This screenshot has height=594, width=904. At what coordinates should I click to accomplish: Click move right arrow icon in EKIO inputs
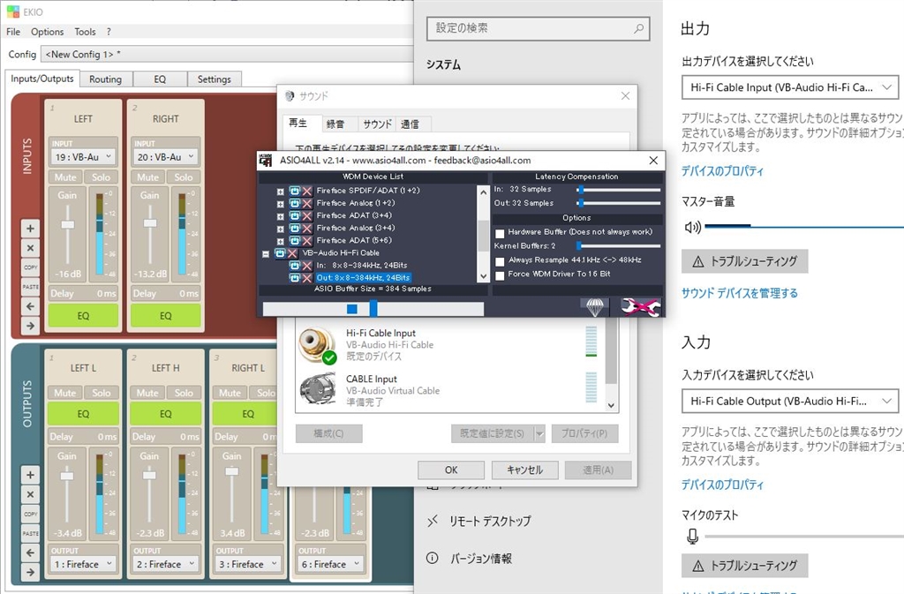coord(31,326)
